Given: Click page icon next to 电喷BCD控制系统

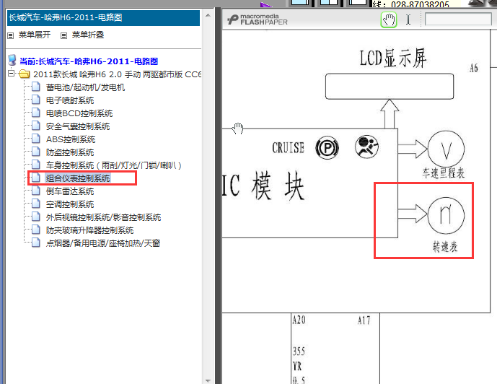Looking at the screenshot, I should click(36, 113).
